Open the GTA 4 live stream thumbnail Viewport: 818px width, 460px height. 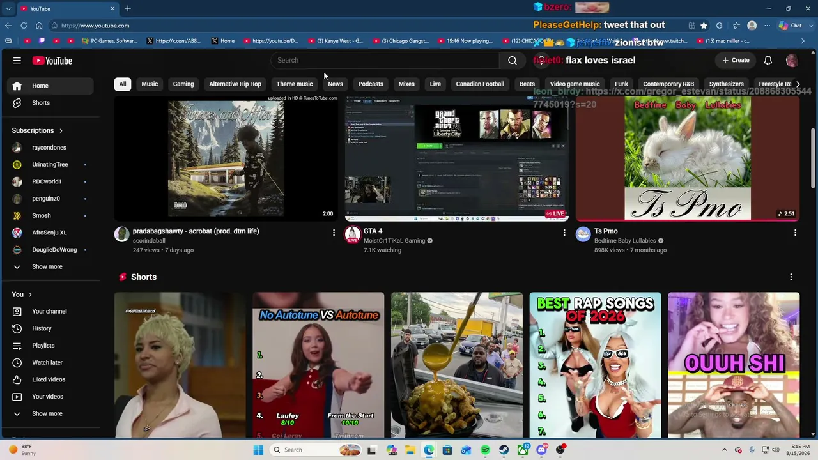(x=457, y=158)
